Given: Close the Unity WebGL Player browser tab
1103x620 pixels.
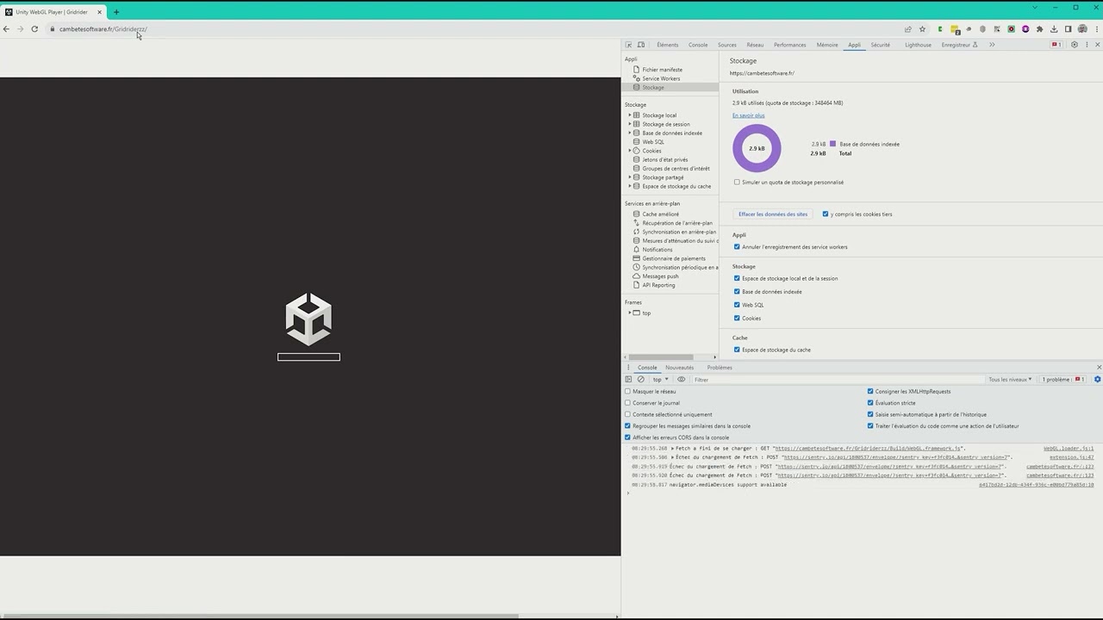Looking at the screenshot, I should (99, 12).
